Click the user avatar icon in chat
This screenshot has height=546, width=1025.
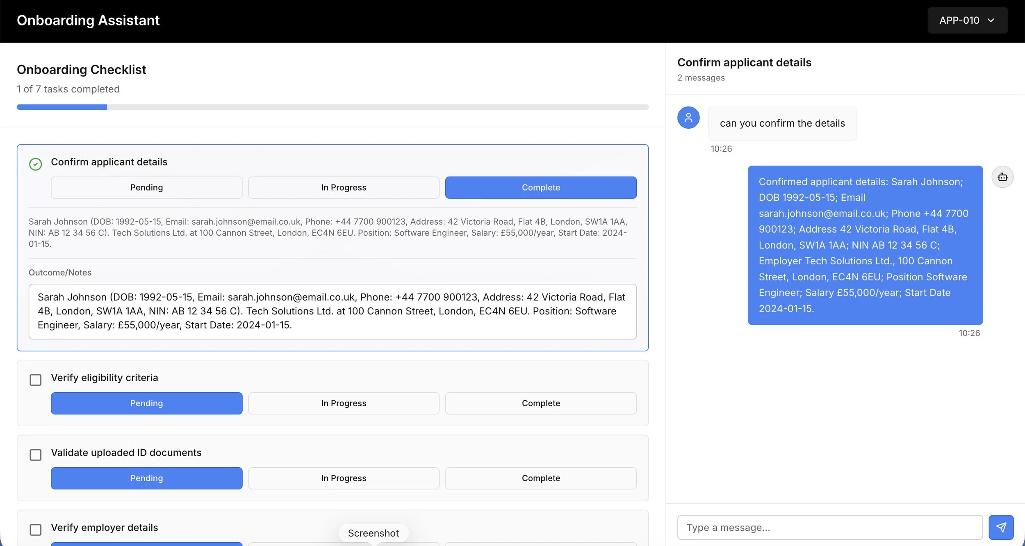pos(688,118)
